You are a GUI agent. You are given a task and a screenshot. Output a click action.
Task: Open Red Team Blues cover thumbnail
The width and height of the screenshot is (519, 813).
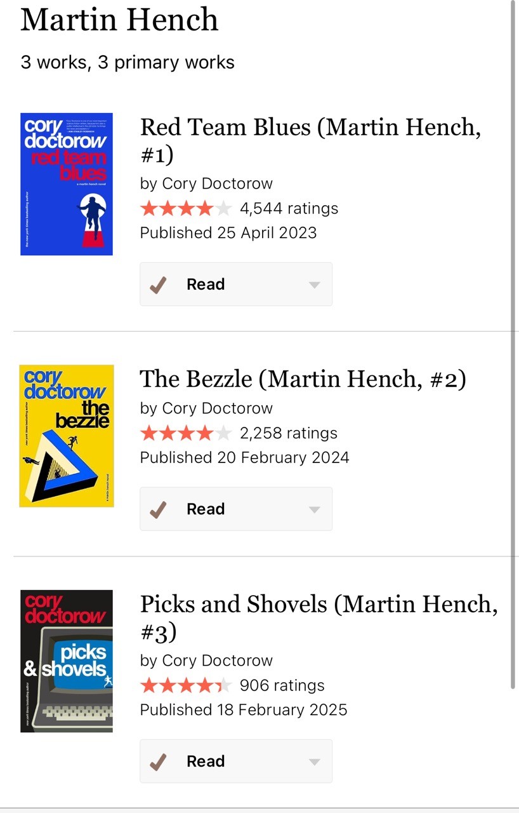coord(67,184)
